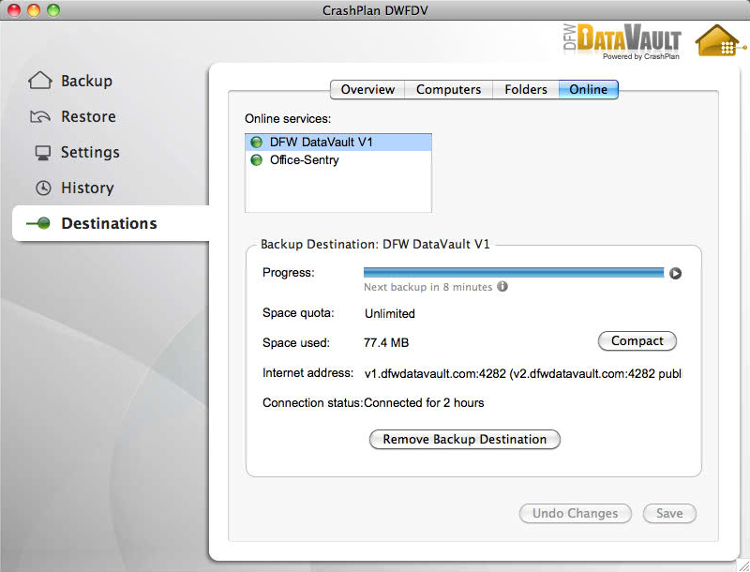Switch to the Overview tab
Viewport: 750px width, 572px height.
(x=367, y=89)
